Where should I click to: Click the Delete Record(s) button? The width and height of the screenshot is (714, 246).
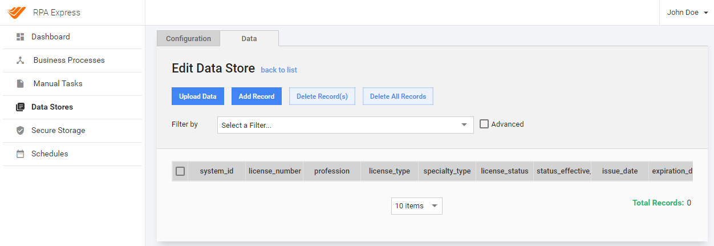322,96
